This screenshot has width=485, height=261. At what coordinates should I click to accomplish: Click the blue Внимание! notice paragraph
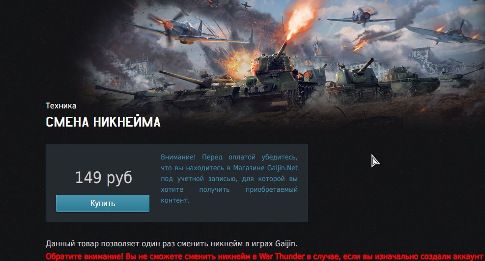tap(229, 179)
